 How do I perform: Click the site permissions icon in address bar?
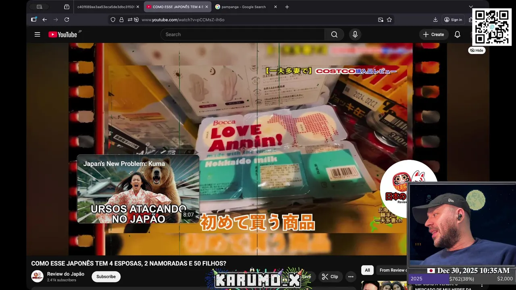pos(130,20)
